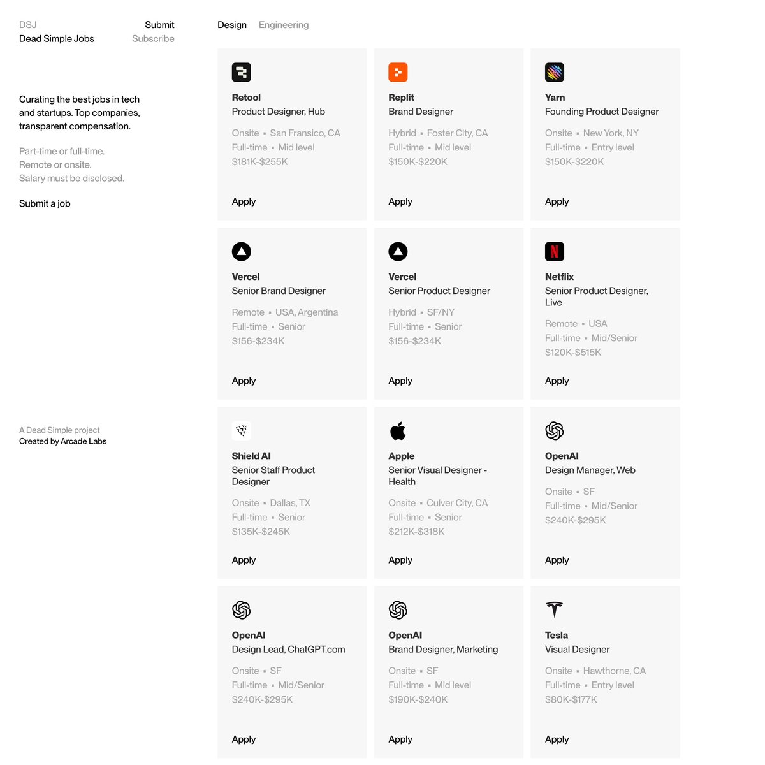Image resolution: width=765 pixels, height=765 pixels.
Task: Apply to Netflix Senior Product Designer job
Action: pyautogui.click(x=557, y=381)
